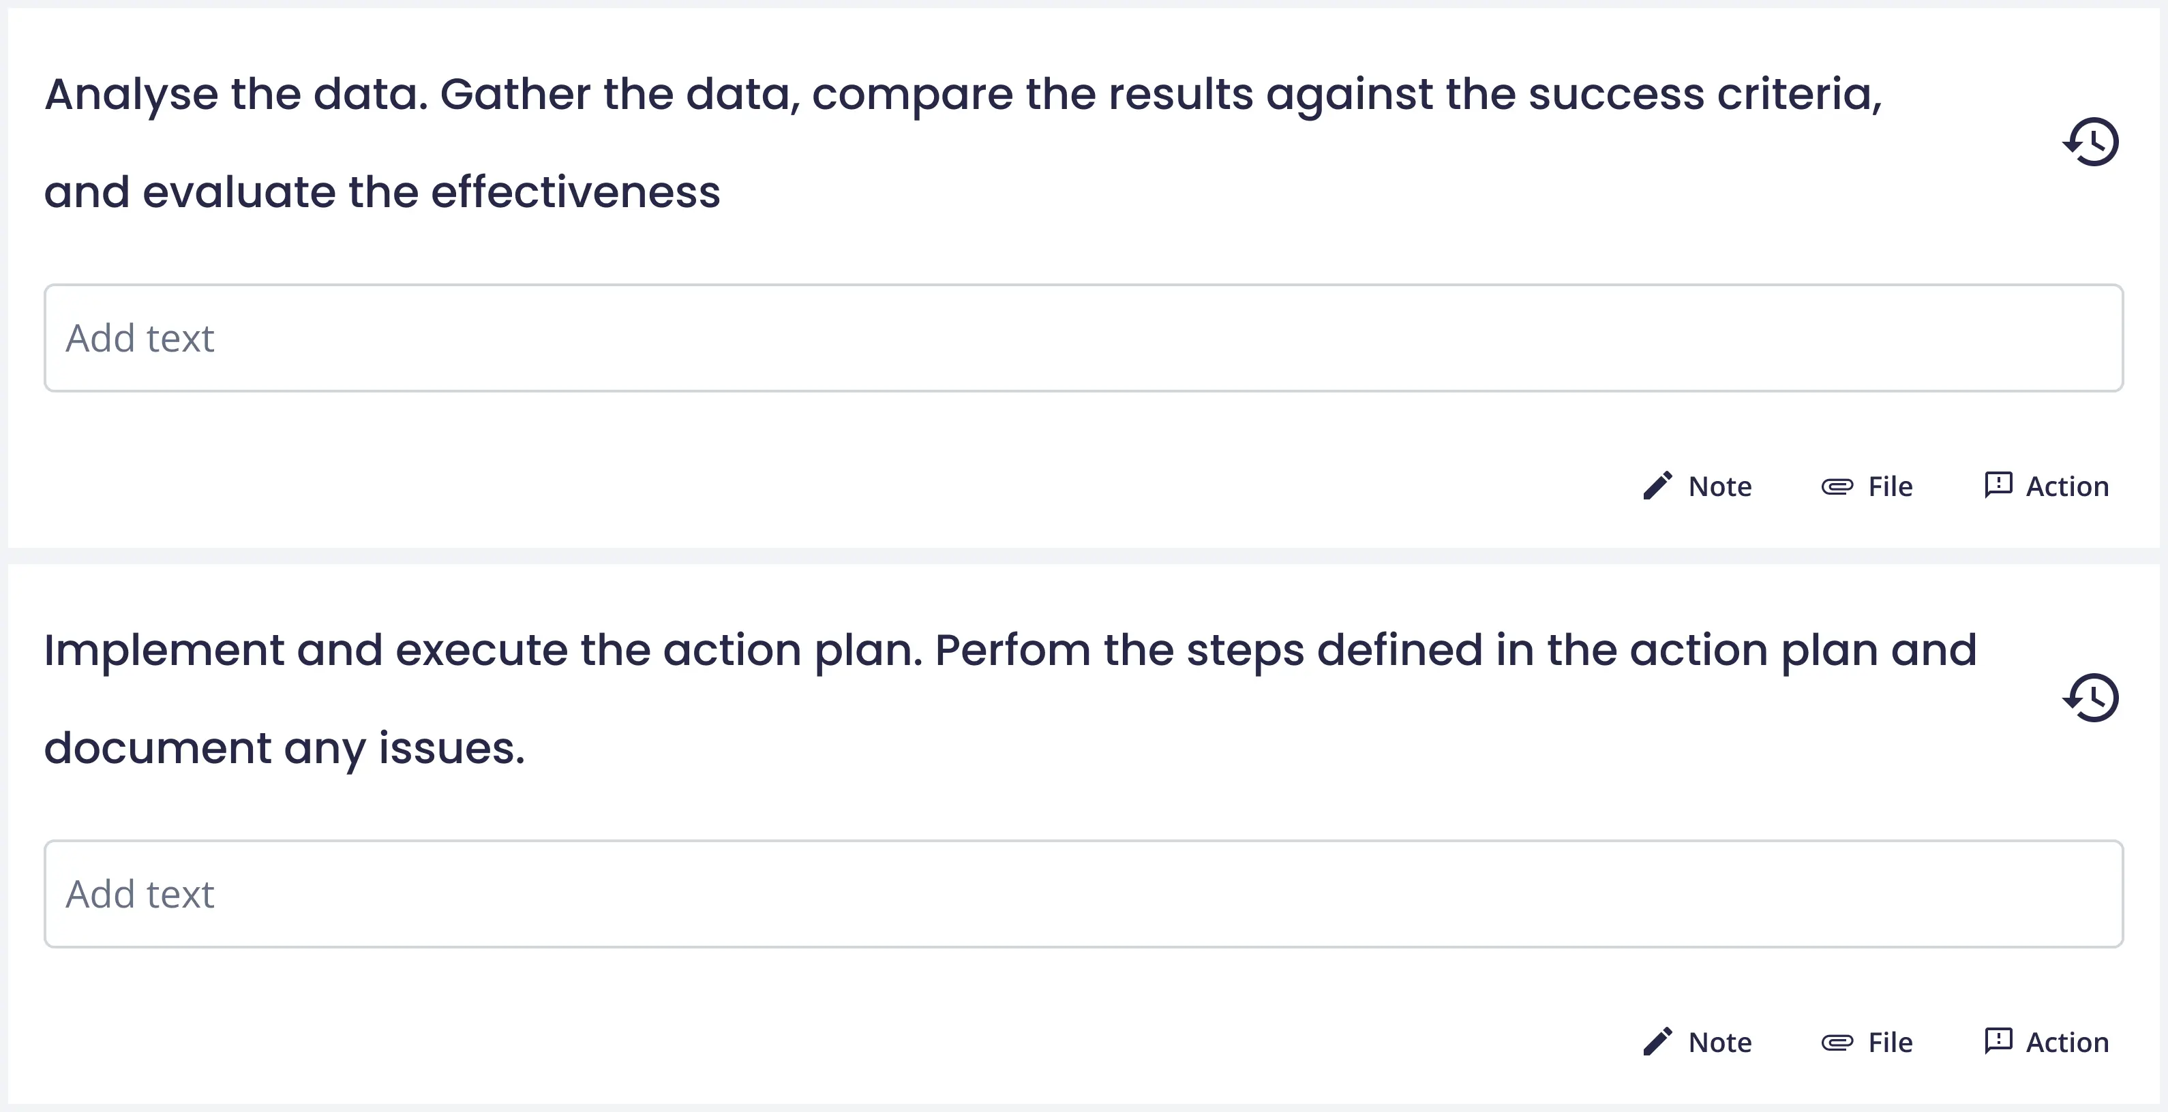Open history for the Analyse the data question
The height and width of the screenshot is (1112, 2168).
pyautogui.click(x=2092, y=141)
